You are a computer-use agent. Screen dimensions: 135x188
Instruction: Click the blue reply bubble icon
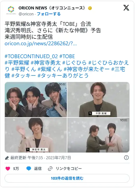pos(28,169)
